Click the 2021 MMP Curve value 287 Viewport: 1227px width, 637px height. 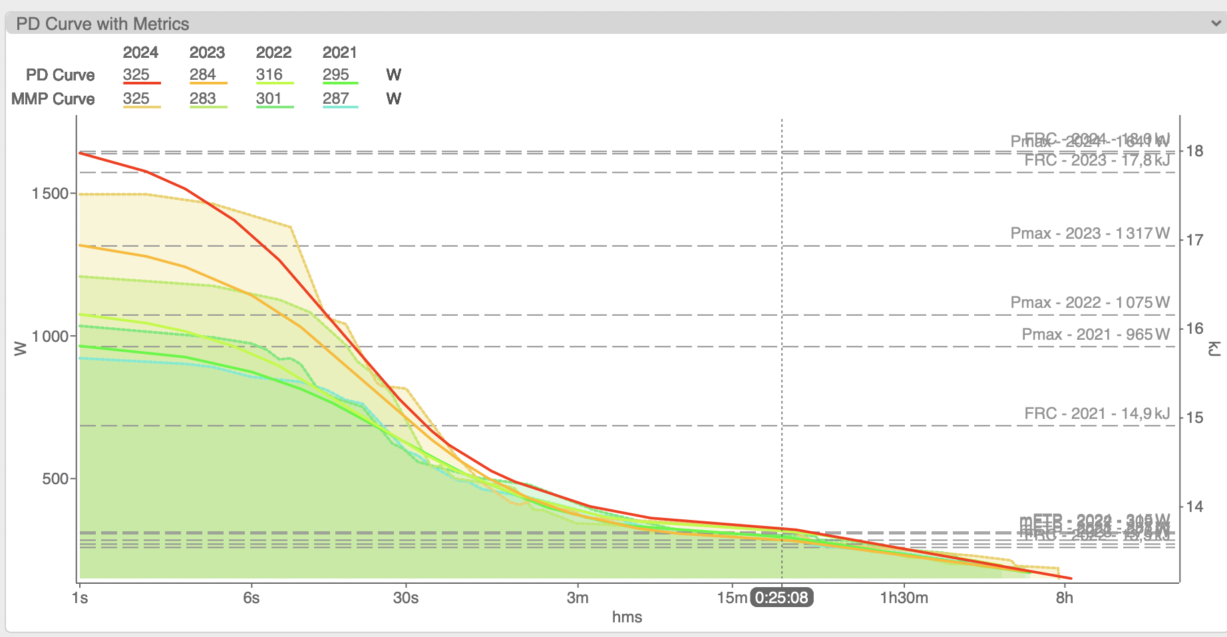coord(336,98)
